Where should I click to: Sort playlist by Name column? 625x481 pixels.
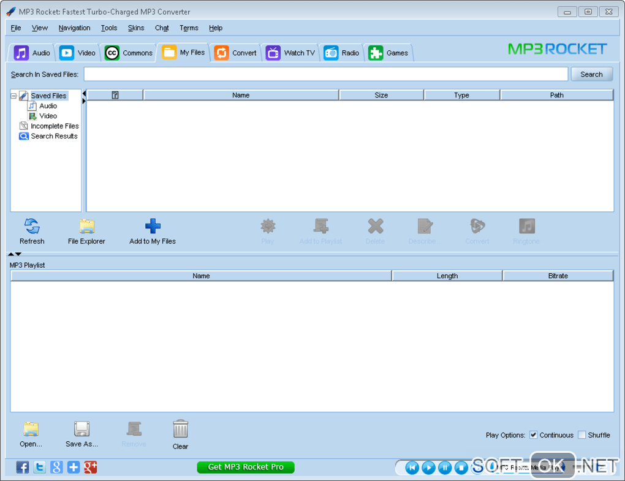pyautogui.click(x=201, y=276)
